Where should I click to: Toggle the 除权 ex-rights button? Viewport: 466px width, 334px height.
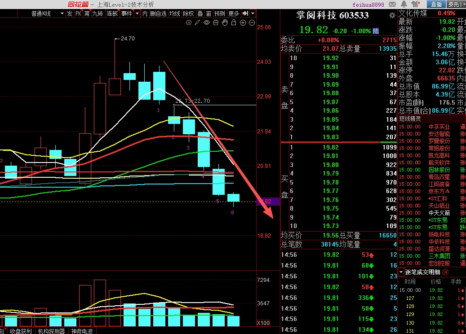[188, 13]
